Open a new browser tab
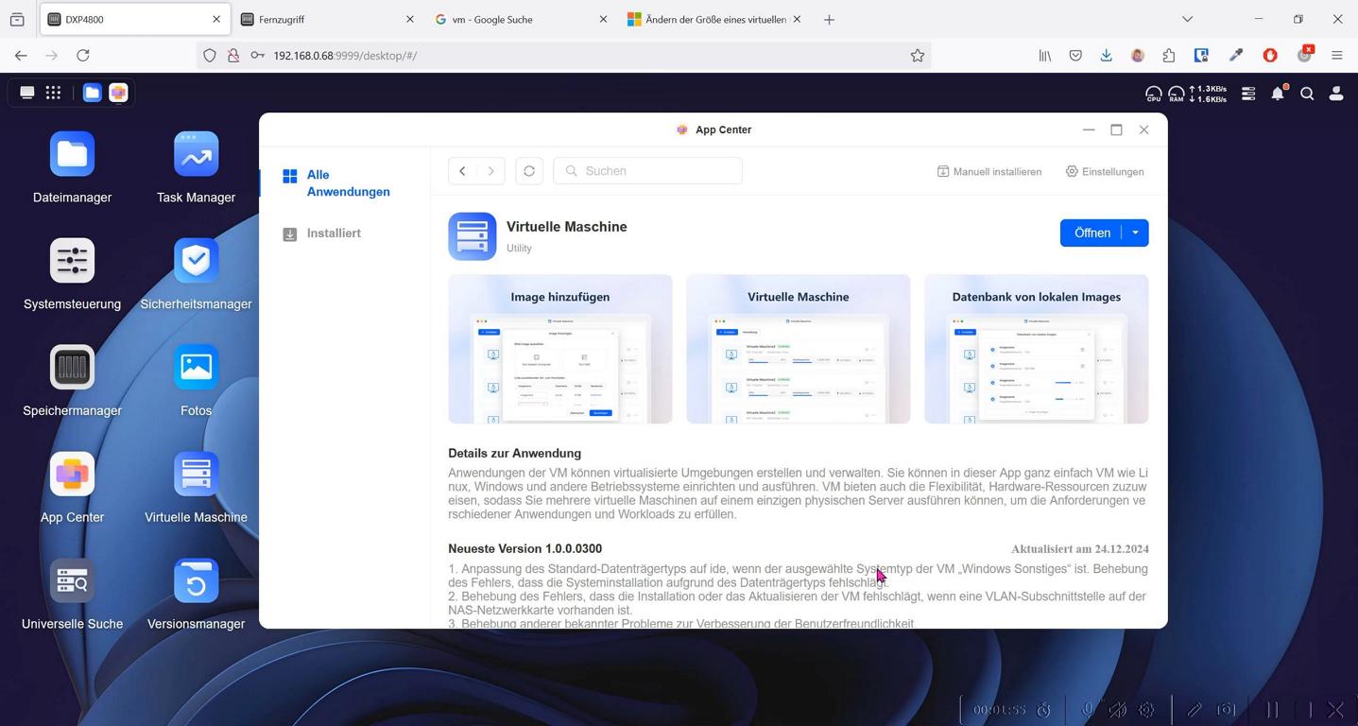The width and height of the screenshot is (1358, 726). [829, 19]
